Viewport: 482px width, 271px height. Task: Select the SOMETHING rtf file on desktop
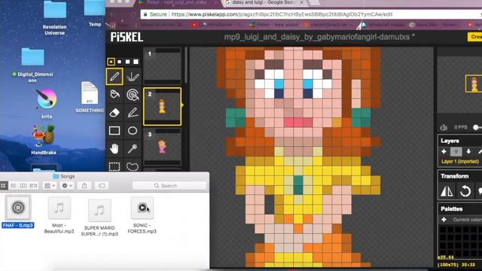(90, 97)
